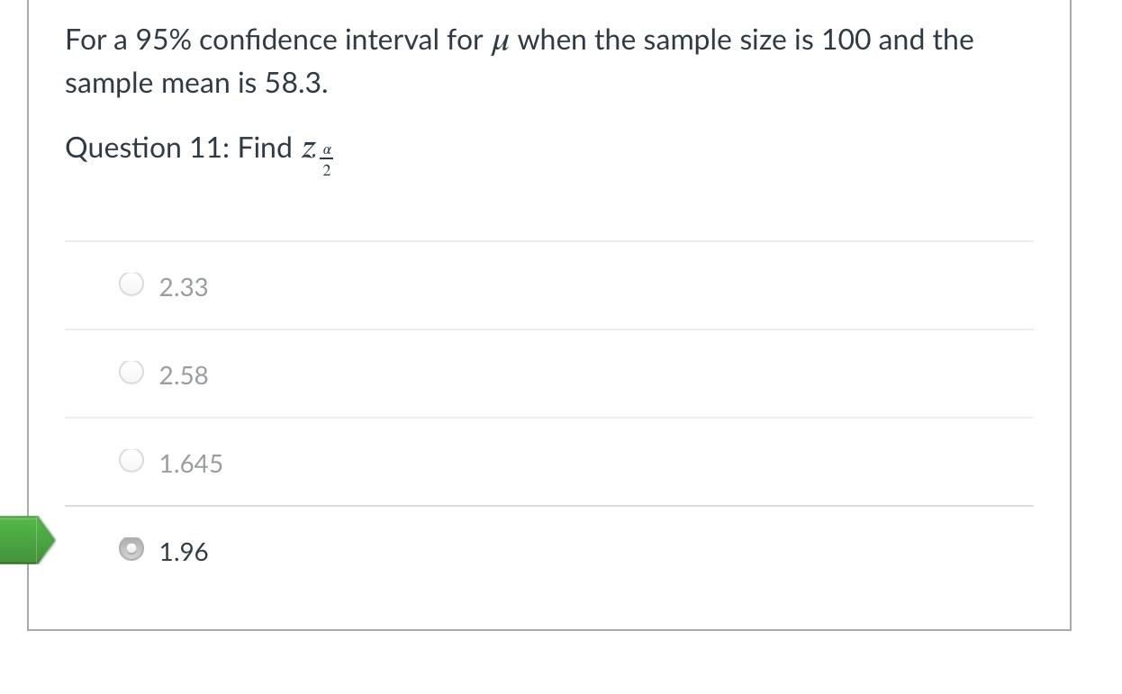Viewport: 1122px width, 694px height.
Task: Click the answer label reading 1.96
Action: coord(182,552)
